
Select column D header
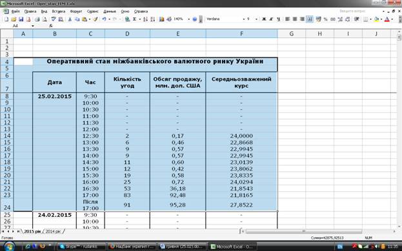tap(127, 33)
